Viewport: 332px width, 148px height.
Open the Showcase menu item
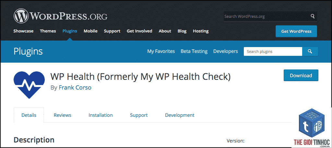pyautogui.click(x=23, y=31)
